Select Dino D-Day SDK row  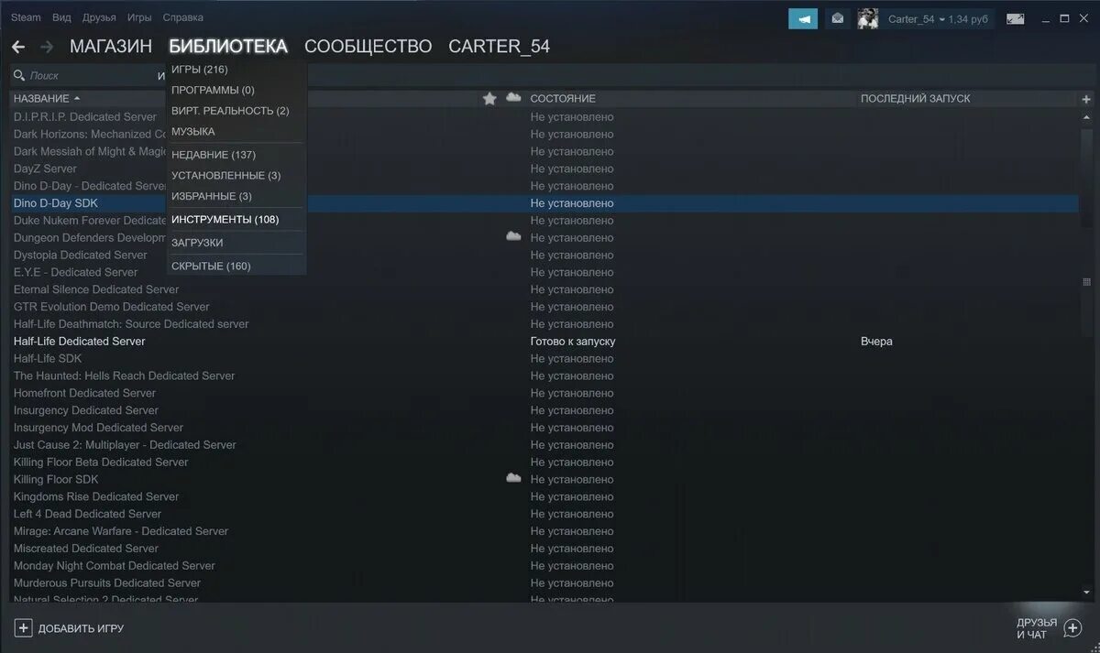(544, 203)
